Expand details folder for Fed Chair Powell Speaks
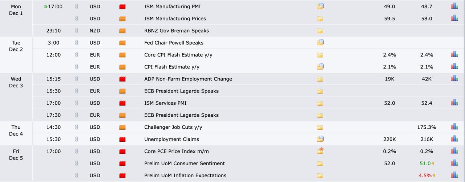This screenshot has height=182, width=465. pos(320,43)
